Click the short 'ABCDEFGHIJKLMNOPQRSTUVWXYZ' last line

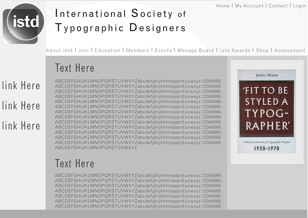[96, 148]
